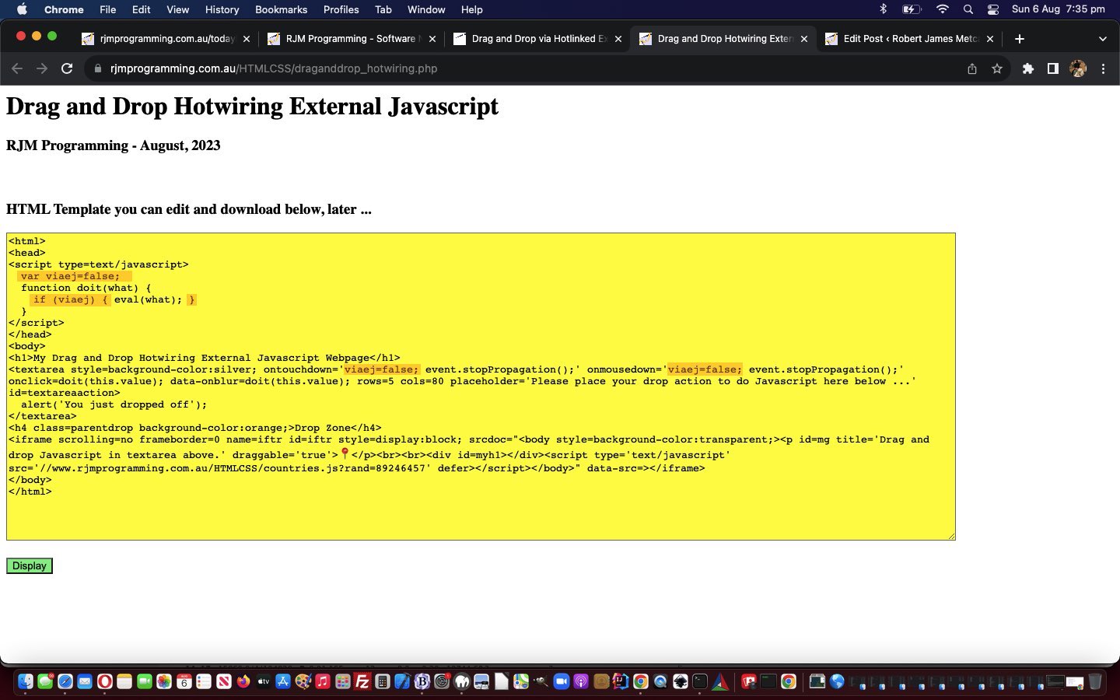Open the Tab menu

tap(383, 9)
